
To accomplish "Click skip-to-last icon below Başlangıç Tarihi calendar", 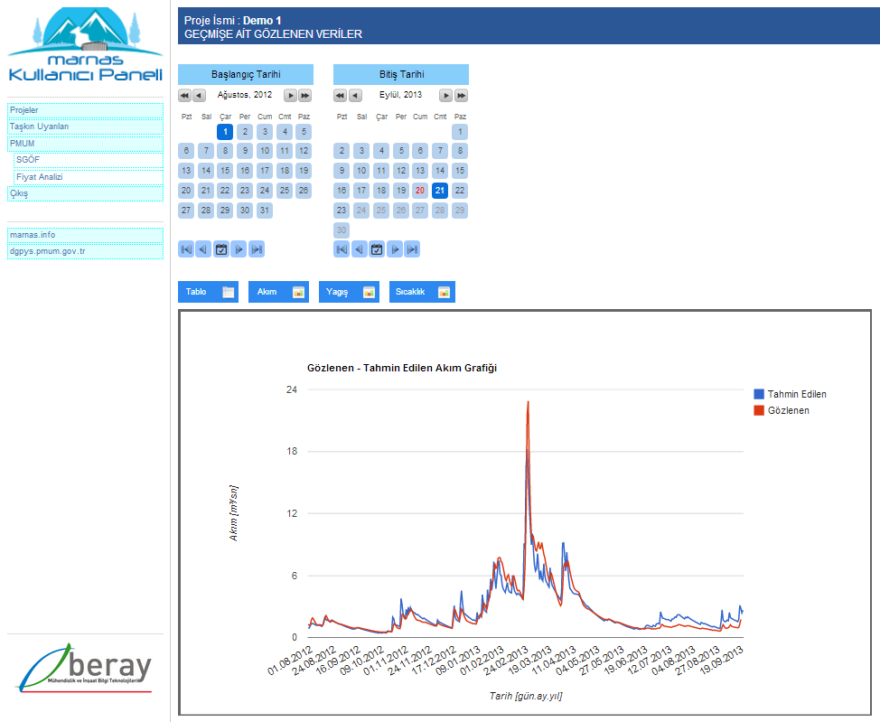I will 257,248.
